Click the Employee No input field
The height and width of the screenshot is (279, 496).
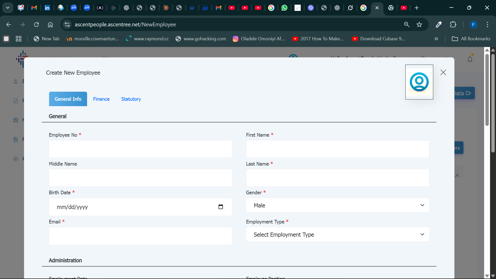(140, 149)
